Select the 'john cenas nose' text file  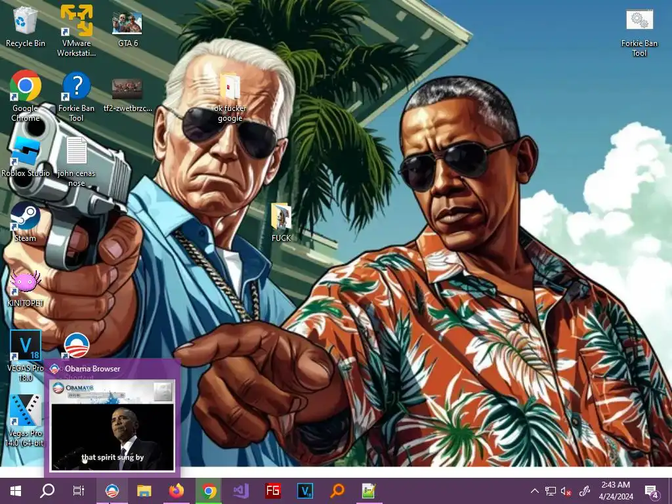click(76, 162)
